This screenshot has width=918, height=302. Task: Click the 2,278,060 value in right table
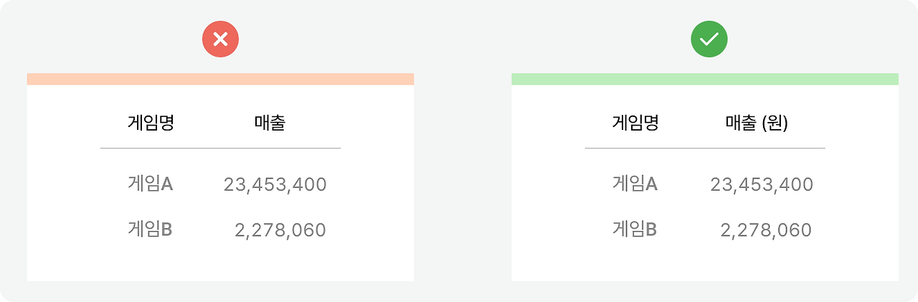click(766, 230)
